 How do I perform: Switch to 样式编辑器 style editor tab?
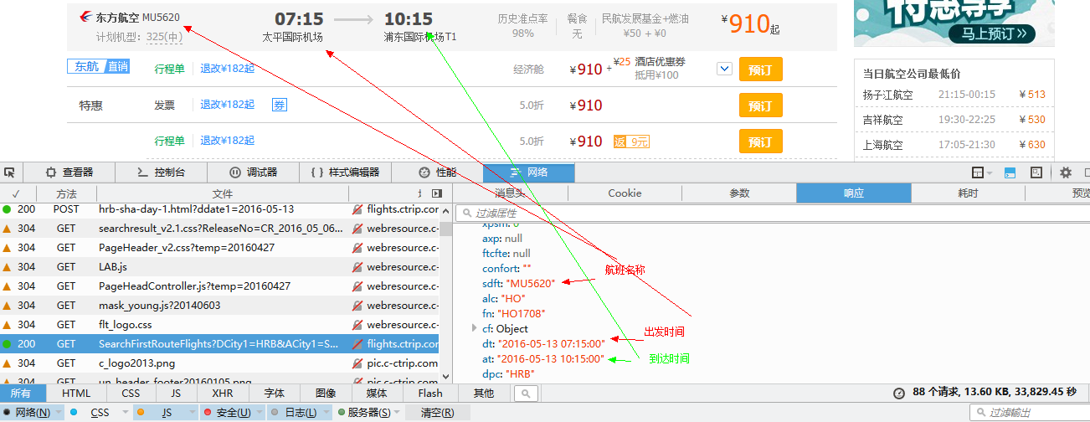[x=345, y=172]
